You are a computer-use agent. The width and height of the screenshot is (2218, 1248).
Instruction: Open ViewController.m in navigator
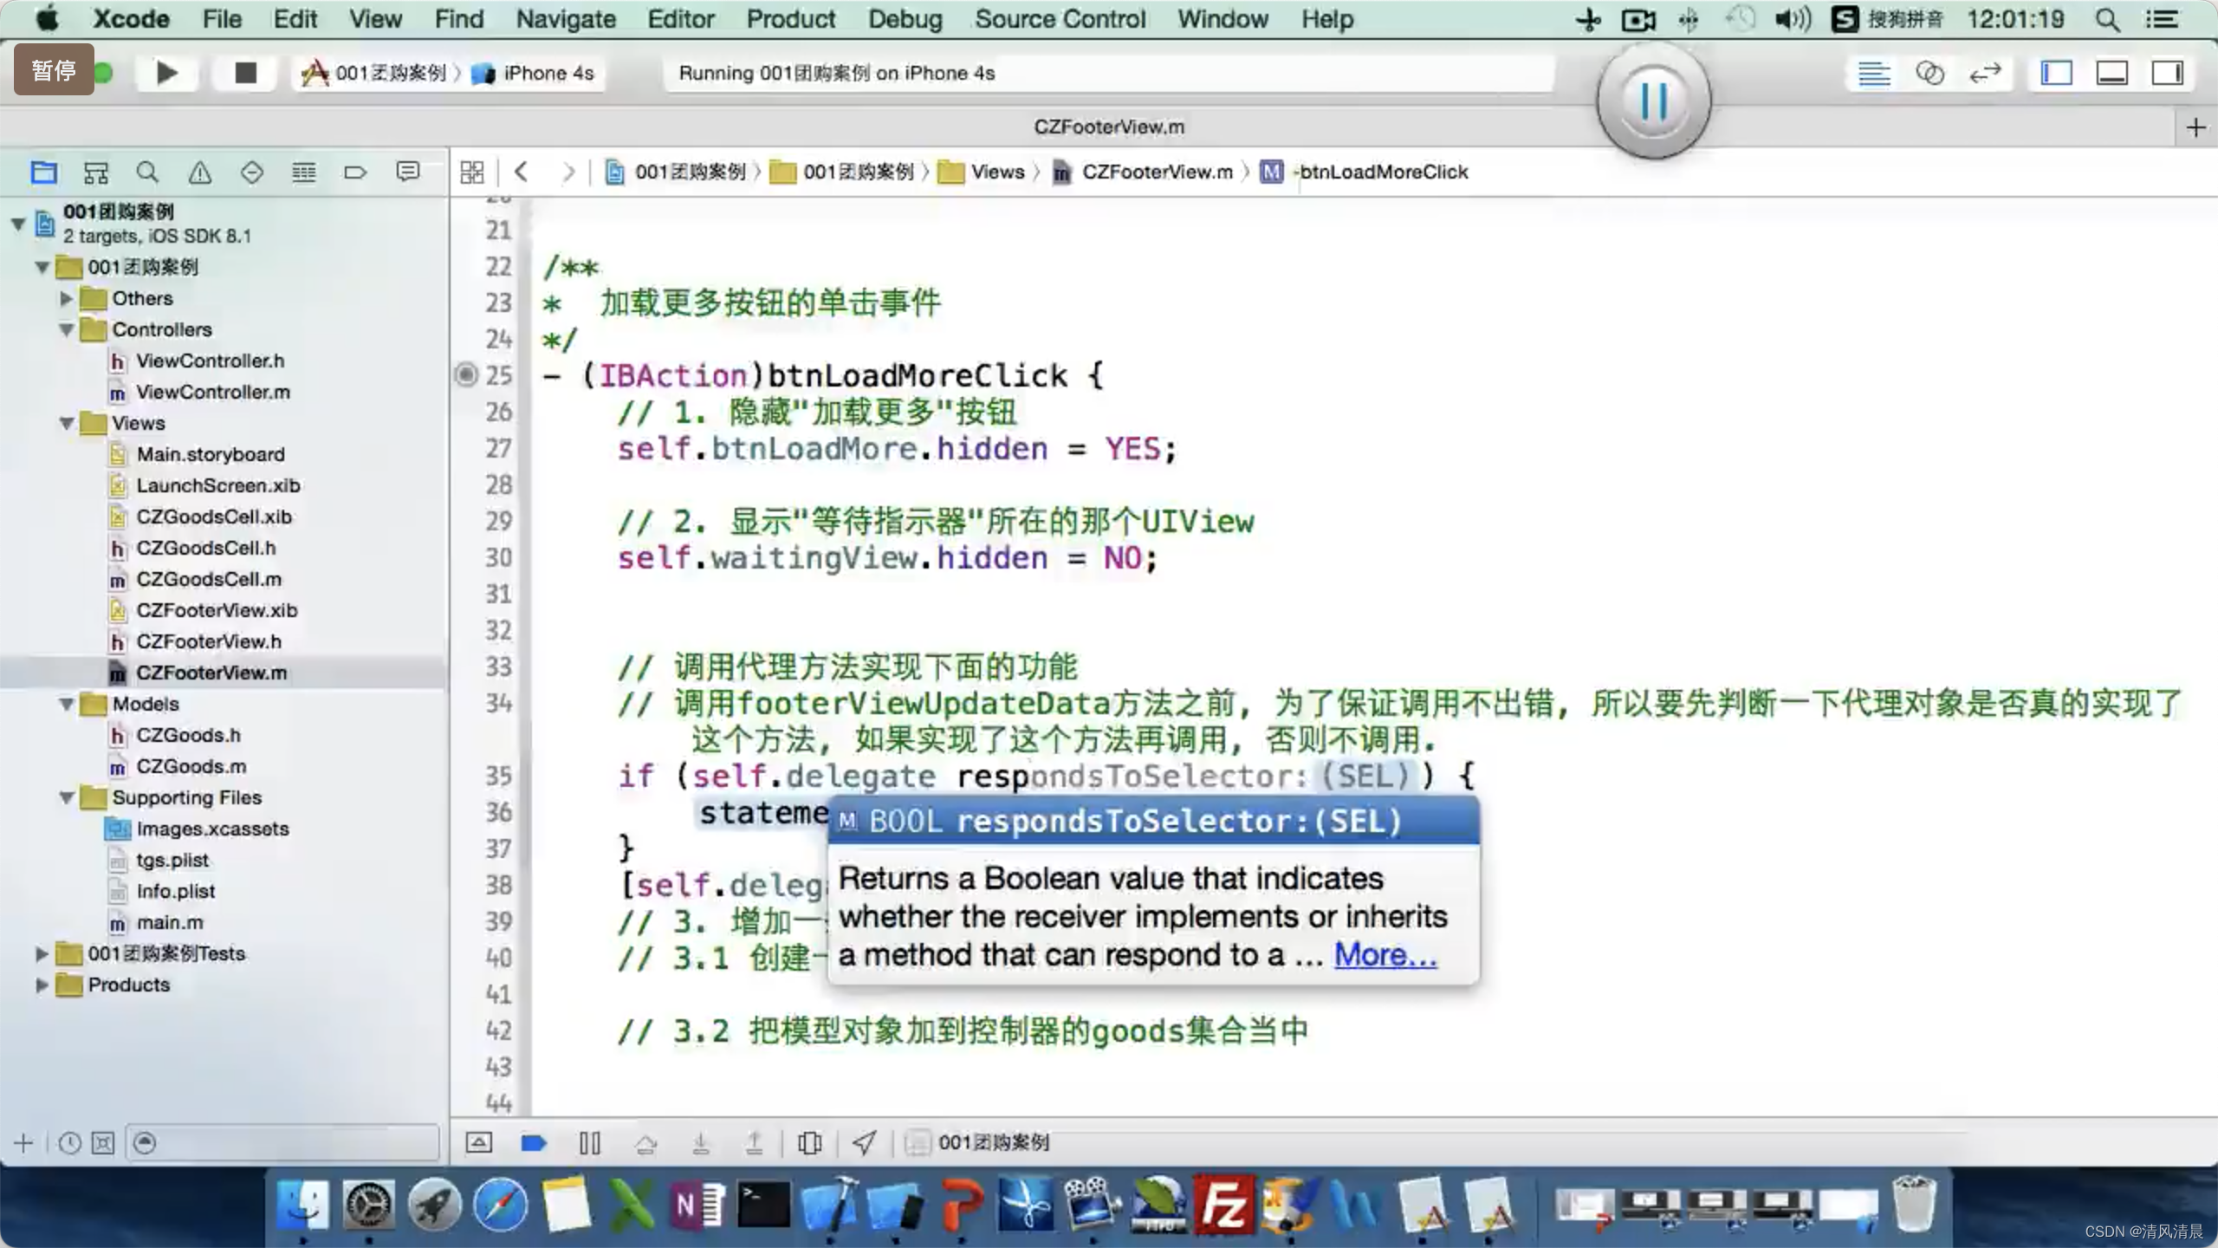pyautogui.click(x=212, y=392)
